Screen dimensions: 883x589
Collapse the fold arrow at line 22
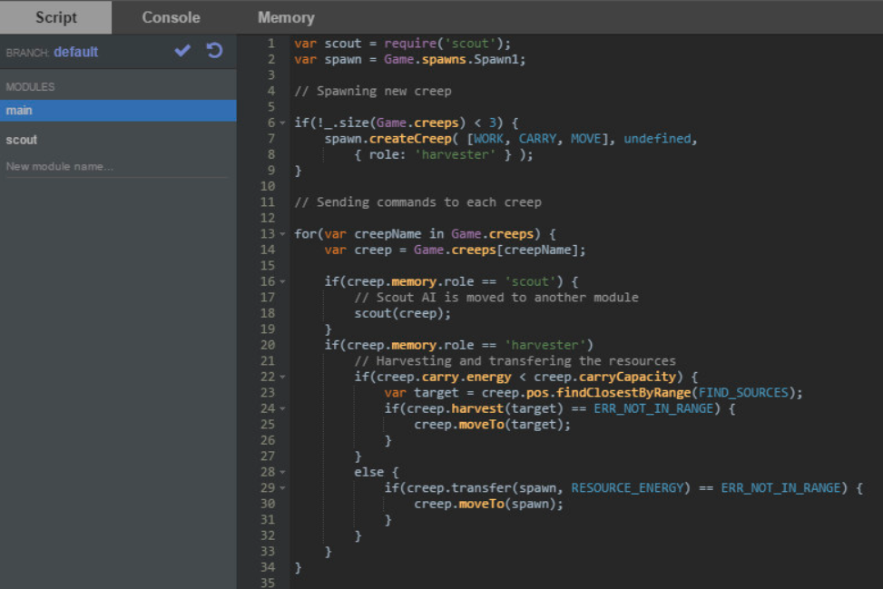point(283,377)
